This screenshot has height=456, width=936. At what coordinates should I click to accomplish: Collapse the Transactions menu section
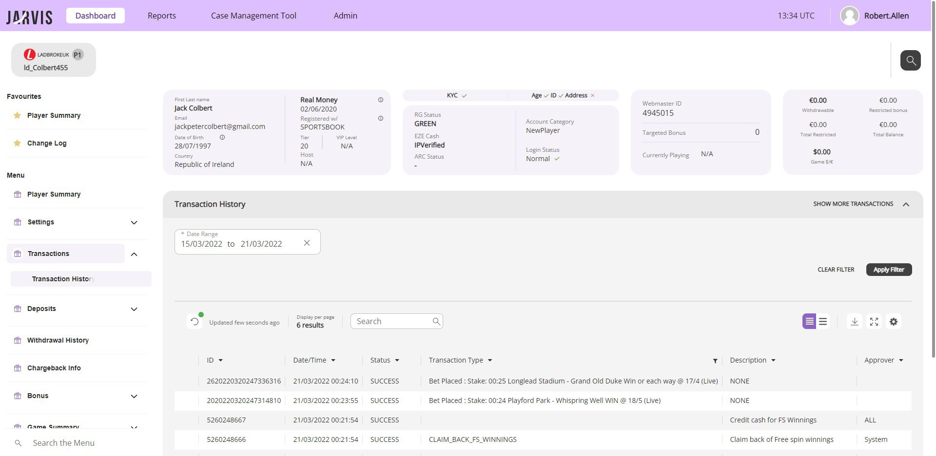[134, 254]
